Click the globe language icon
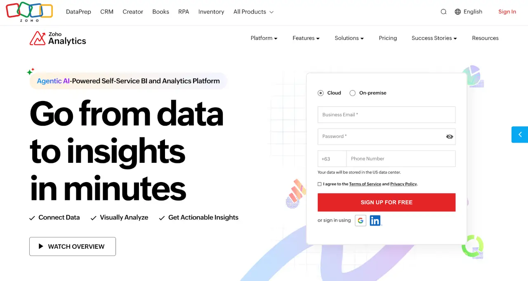This screenshot has width=528, height=281. point(457,12)
